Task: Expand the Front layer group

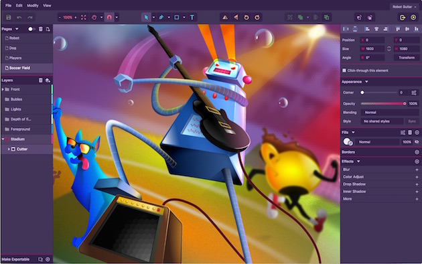Action: pos(3,89)
